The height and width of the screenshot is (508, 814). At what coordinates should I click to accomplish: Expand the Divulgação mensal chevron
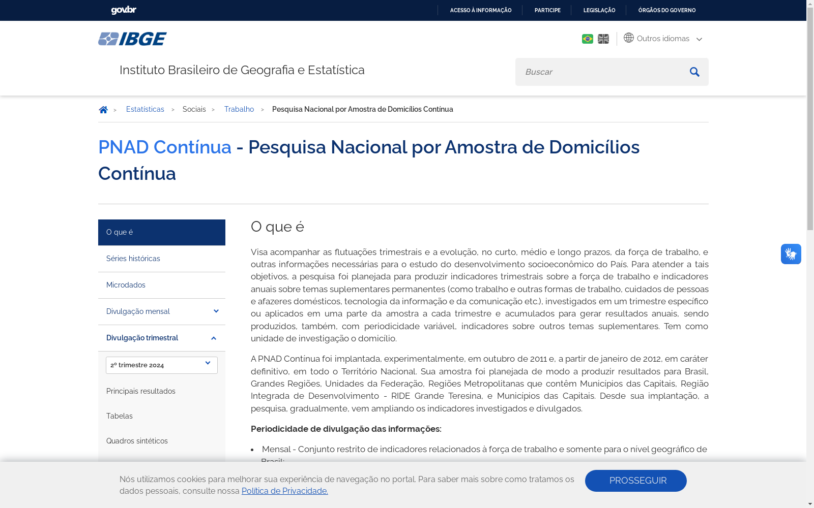(x=216, y=311)
